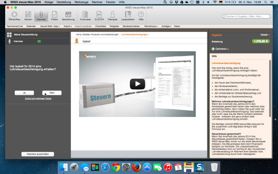
Task: Open Launchpad rocket in the Dock
Action: 74,167
